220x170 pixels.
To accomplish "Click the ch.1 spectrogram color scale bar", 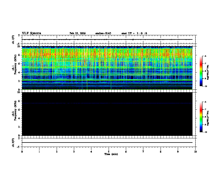I will [x=201, y=71].
